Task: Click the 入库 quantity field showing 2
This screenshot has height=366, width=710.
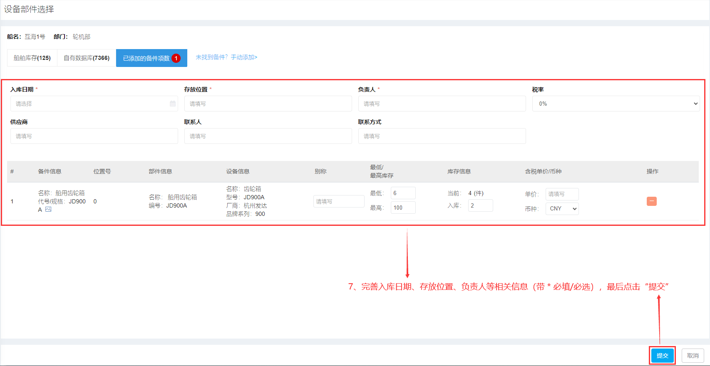Action: pyautogui.click(x=480, y=205)
